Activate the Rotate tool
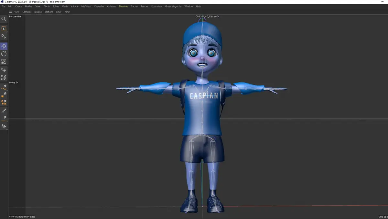 (x=4, y=54)
